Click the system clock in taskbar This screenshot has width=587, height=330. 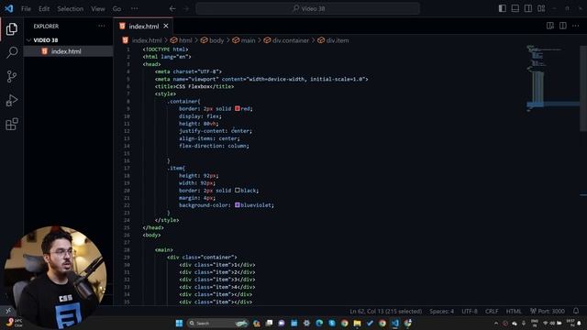click(570, 323)
